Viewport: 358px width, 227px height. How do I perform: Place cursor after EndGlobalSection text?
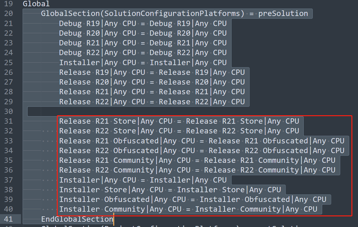tap(114, 219)
